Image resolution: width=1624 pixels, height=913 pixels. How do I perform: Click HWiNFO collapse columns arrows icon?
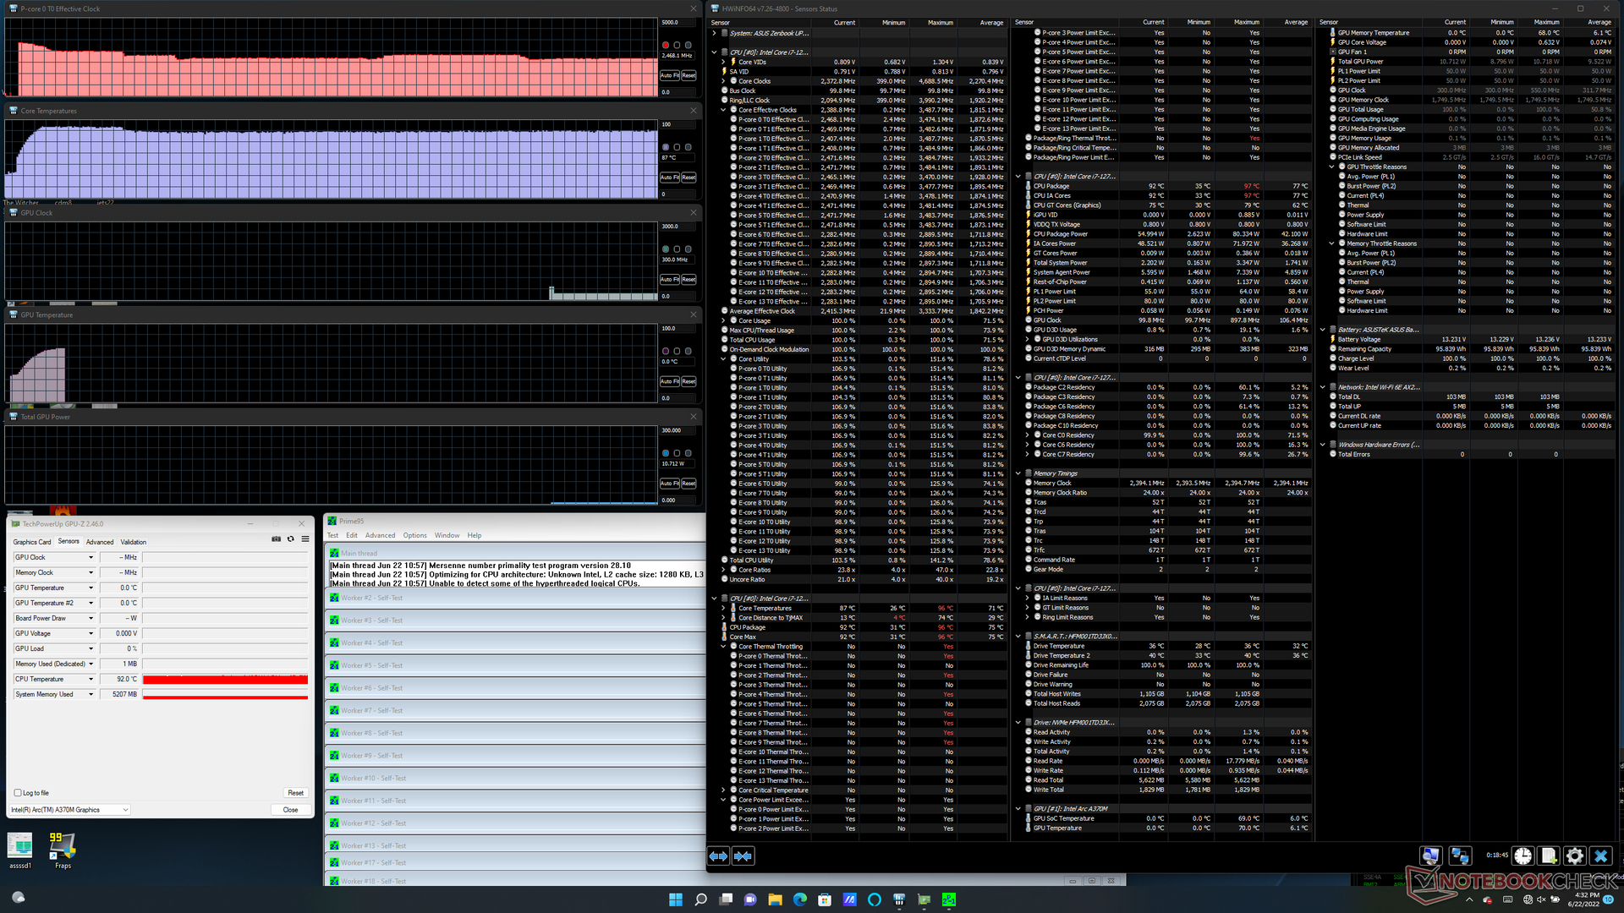tap(743, 856)
